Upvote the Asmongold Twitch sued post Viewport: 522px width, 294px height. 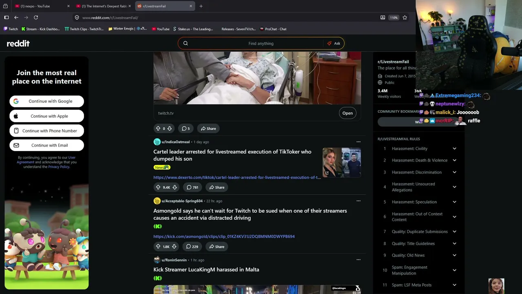point(158,247)
